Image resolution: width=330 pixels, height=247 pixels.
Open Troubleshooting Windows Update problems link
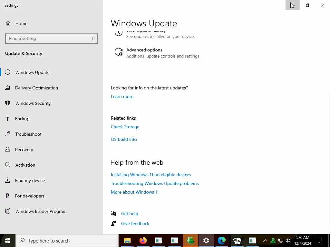[x=155, y=183]
